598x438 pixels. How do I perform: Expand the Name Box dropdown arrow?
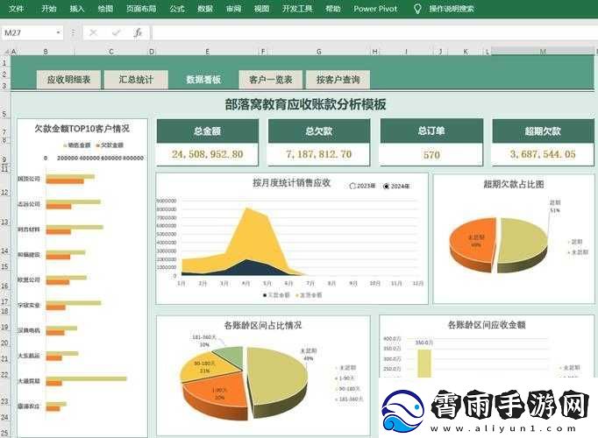click(x=58, y=32)
